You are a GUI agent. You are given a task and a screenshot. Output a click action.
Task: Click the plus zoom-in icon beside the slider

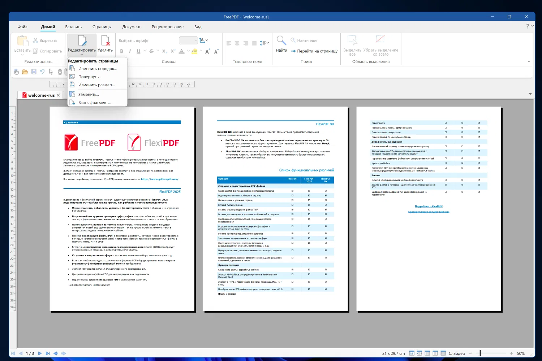[511, 353]
